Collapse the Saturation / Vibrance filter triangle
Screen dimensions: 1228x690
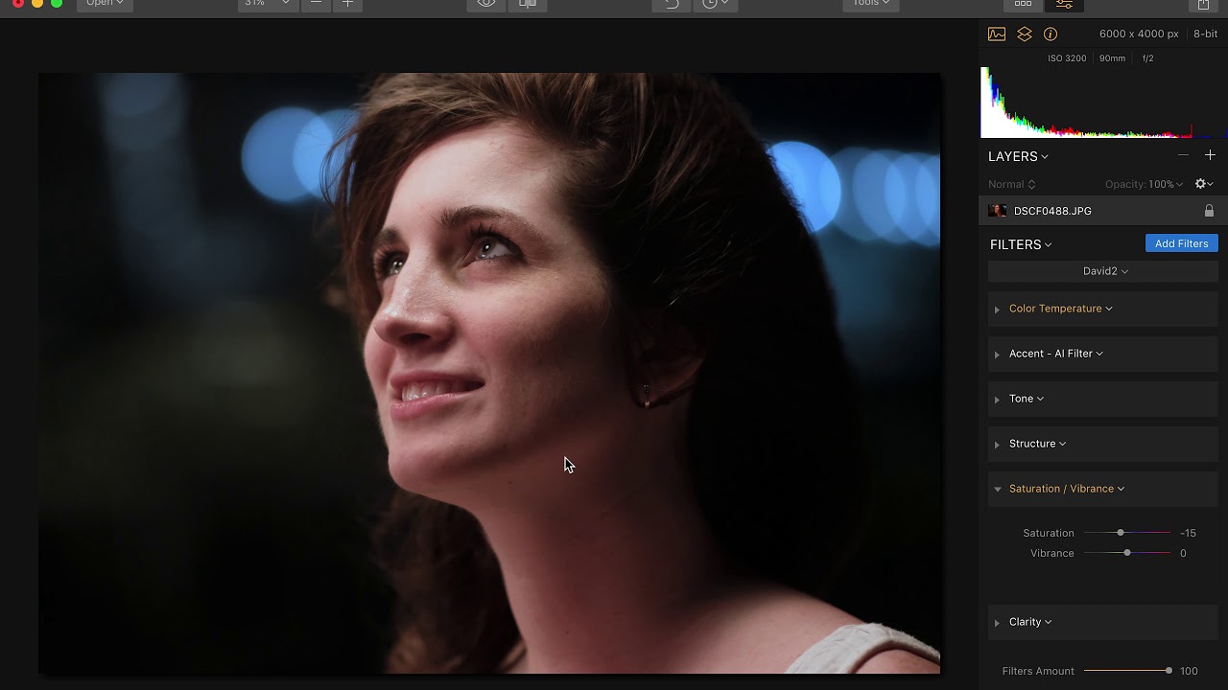997,490
